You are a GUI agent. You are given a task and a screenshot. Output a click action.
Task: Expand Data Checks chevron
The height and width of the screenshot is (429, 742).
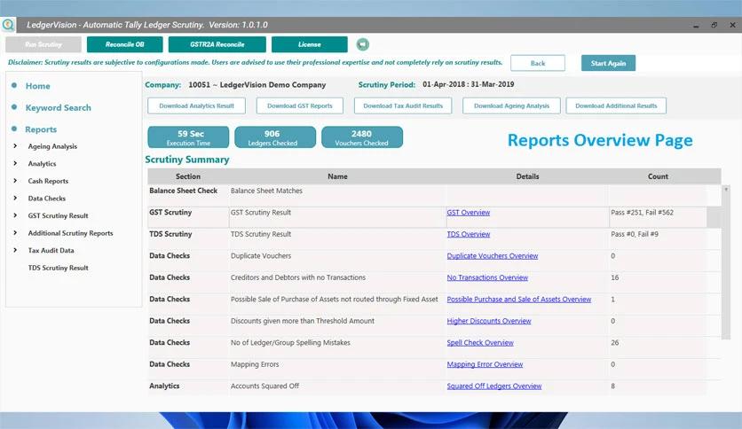(15, 199)
